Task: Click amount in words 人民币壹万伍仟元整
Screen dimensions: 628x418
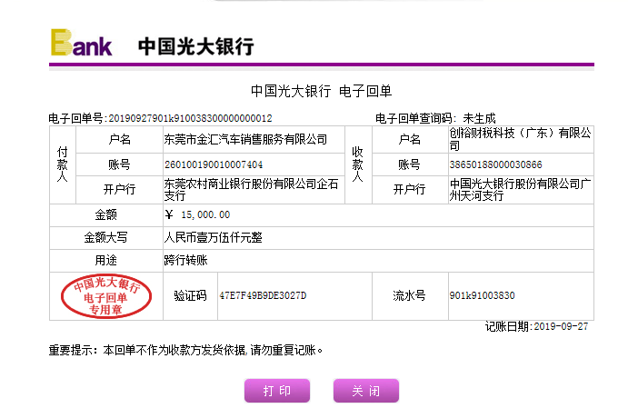Action: click(x=213, y=238)
